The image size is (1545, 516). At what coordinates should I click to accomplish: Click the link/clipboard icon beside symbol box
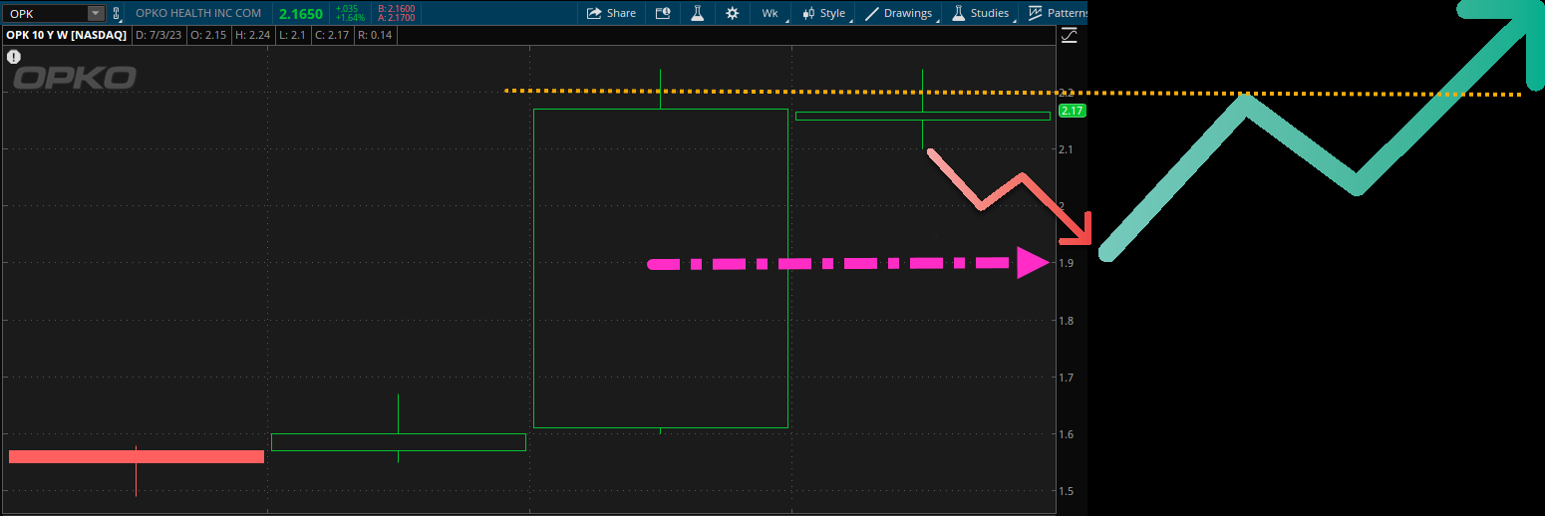116,14
